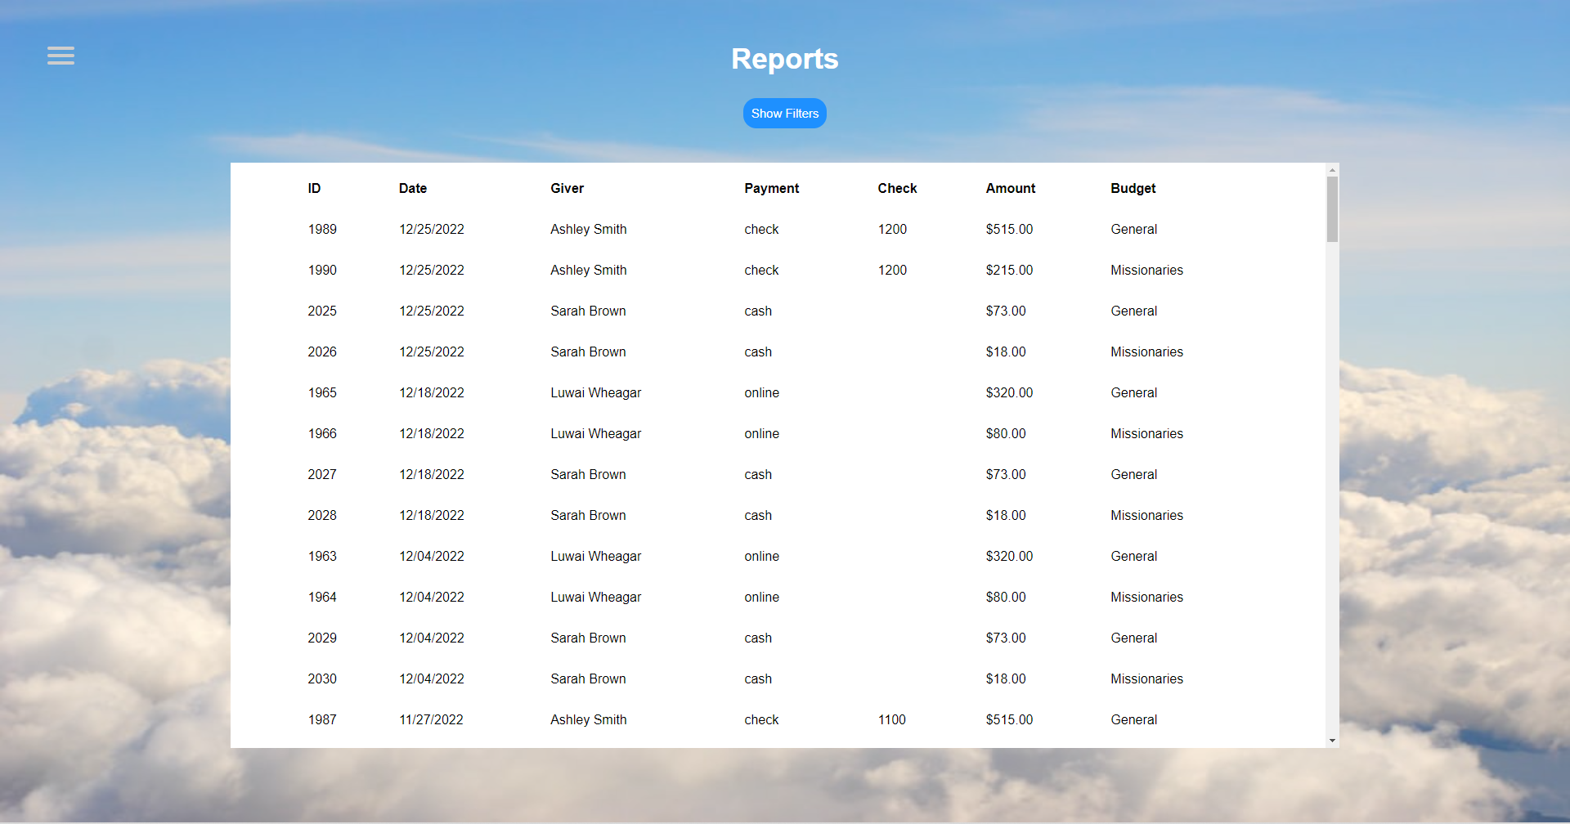1570x824 pixels.
Task: Select row ID 1966
Action: tap(778, 433)
